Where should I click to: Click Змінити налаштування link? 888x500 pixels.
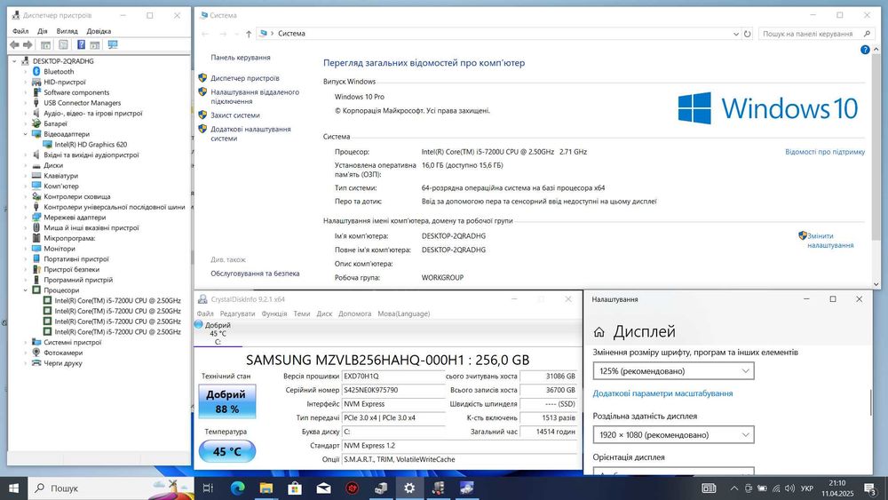830,241
